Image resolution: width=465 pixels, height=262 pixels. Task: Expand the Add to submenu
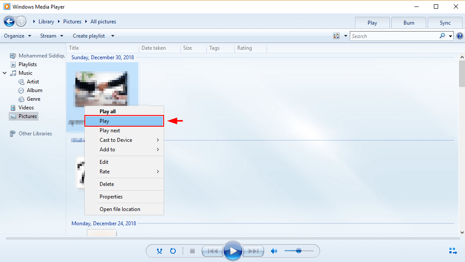(x=124, y=150)
